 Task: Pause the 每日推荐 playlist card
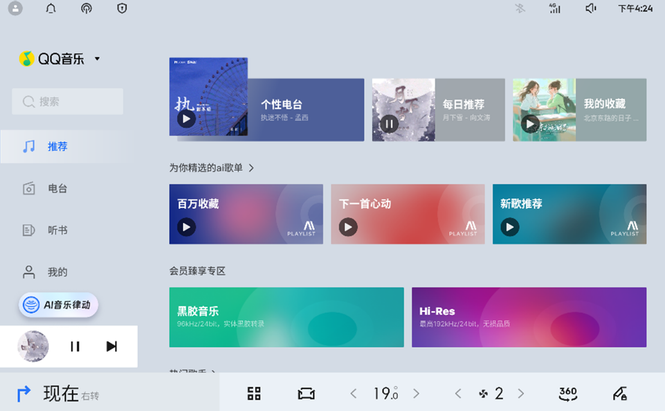tap(389, 124)
